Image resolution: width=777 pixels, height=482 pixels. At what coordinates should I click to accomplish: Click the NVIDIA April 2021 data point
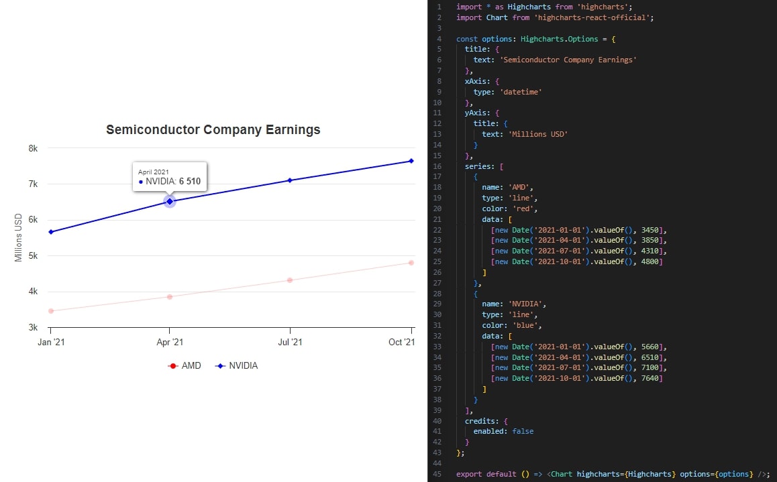[170, 201]
